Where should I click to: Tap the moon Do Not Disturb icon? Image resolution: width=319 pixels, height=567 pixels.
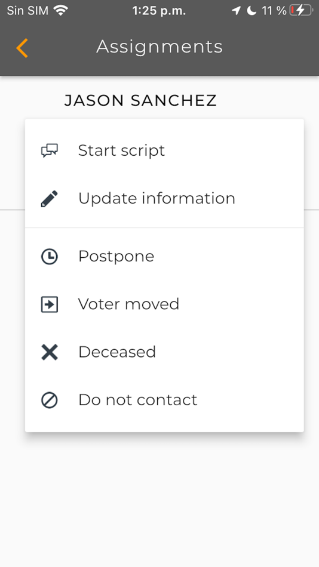tap(251, 11)
